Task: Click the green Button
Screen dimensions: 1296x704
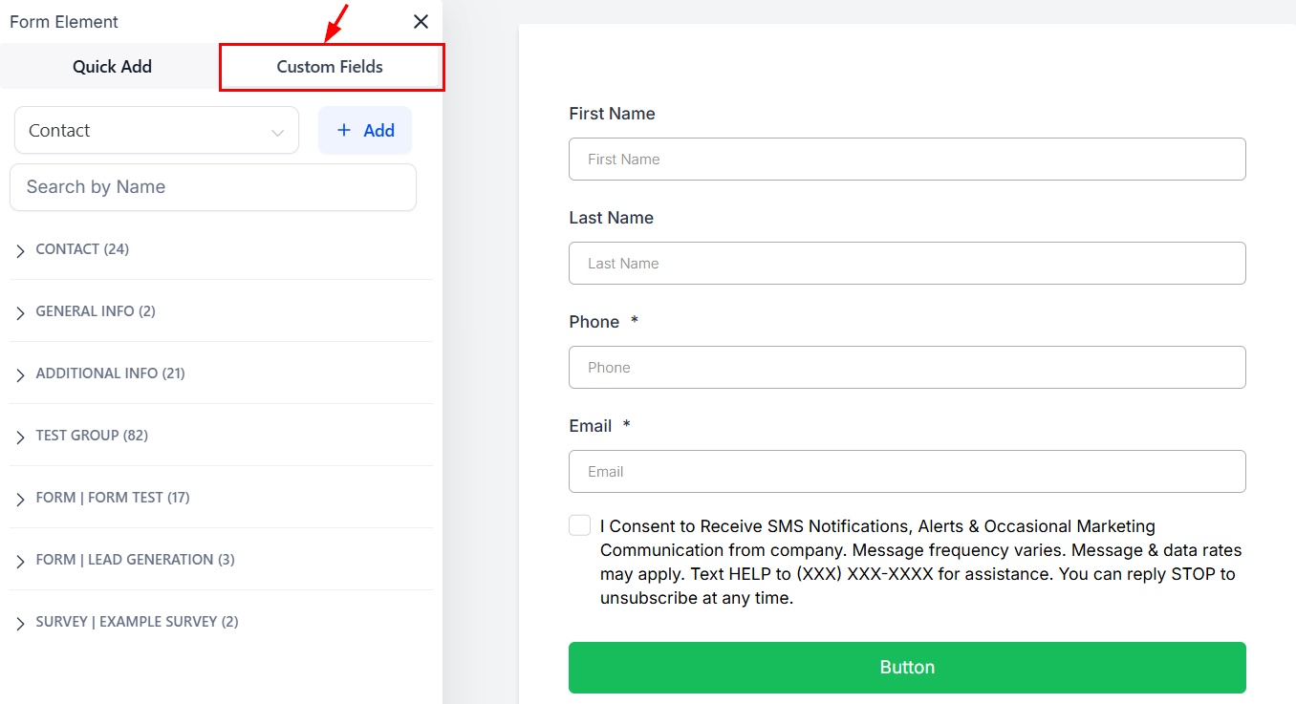Action: coord(907,668)
